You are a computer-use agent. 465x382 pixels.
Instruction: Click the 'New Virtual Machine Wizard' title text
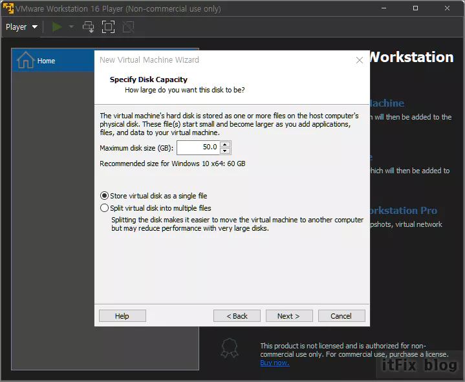149,60
